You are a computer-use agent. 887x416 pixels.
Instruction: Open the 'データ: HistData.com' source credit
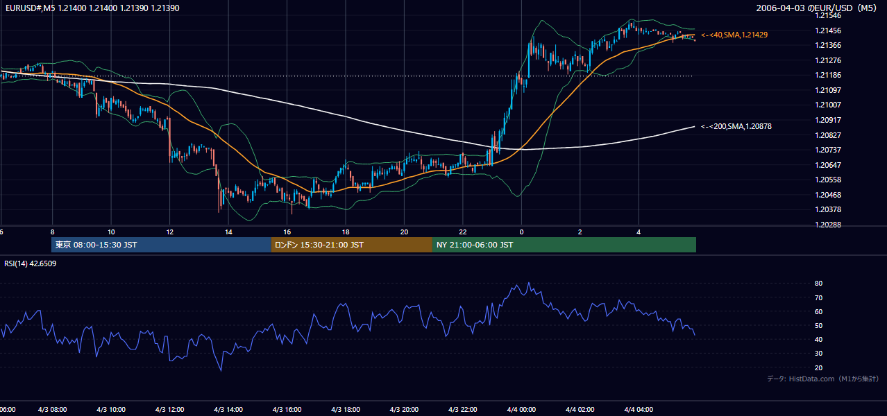pyautogui.click(x=822, y=379)
